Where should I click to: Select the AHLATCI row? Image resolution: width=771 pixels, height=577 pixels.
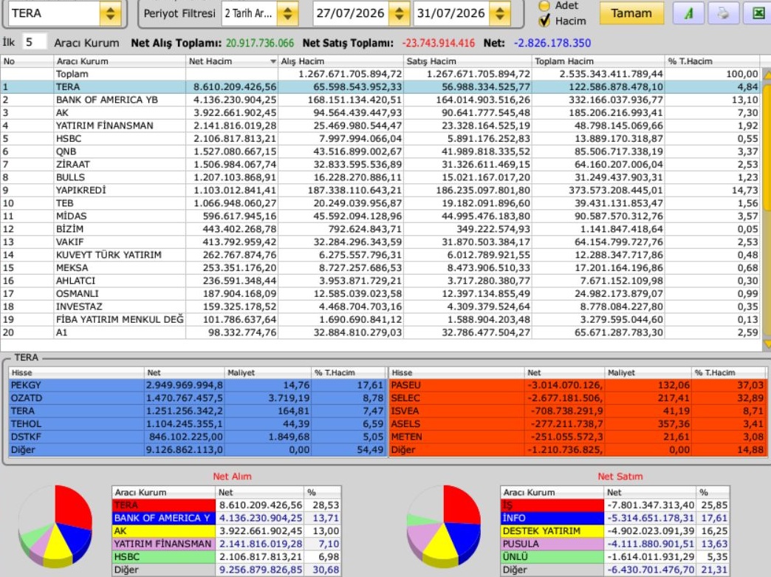point(380,281)
